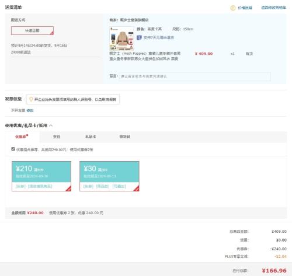292x276 pixels.
Task: Choose the express delivery shipping method box
Action: pos(32,31)
